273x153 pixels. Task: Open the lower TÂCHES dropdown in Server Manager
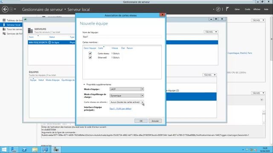258,93
